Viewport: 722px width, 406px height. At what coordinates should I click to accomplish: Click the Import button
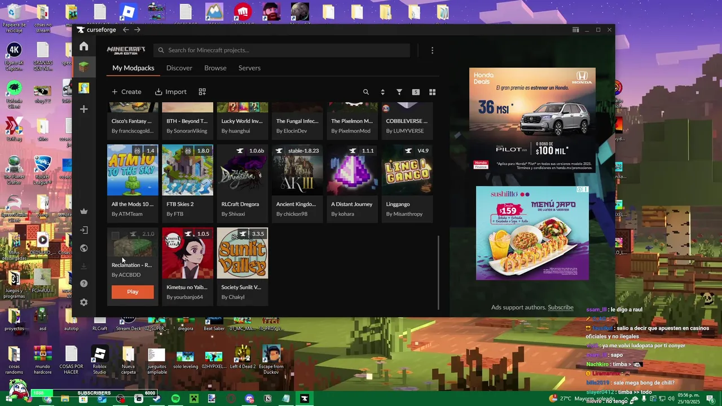tap(171, 92)
